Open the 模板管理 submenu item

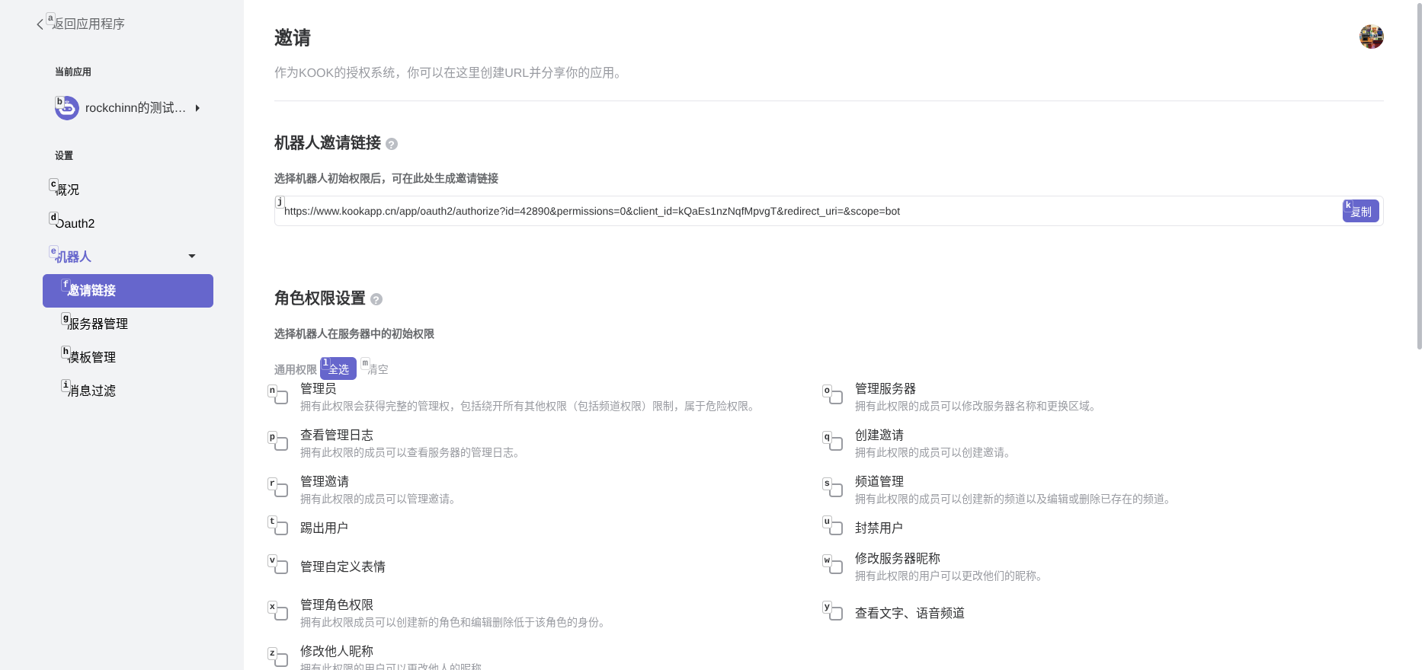click(91, 357)
